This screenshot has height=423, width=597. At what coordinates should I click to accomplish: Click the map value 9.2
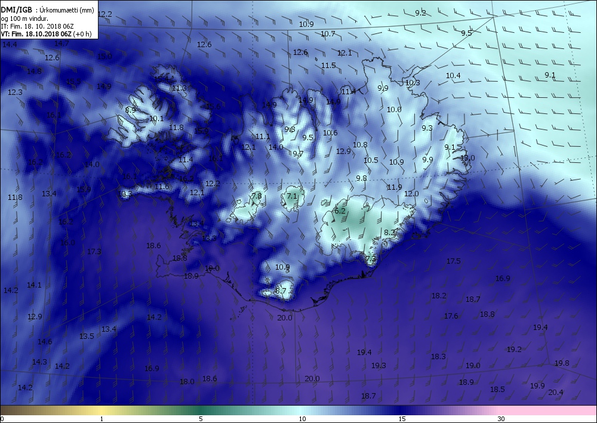(x=420, y=13)
